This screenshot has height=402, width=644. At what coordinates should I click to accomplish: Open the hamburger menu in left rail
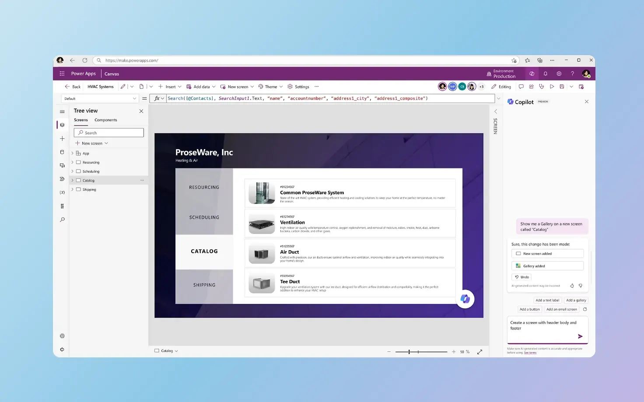pos(62,112)
